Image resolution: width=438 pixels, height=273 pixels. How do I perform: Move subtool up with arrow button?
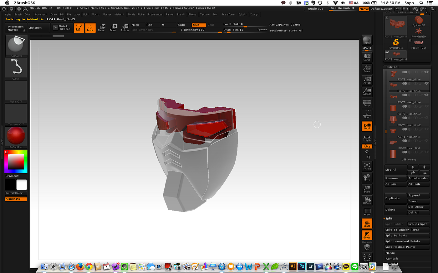click(413, 167)
